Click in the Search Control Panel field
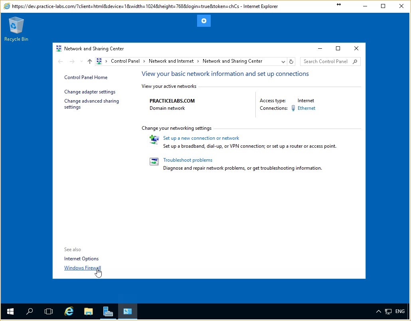This screenshot has width=411, height=321. (325, 61)
